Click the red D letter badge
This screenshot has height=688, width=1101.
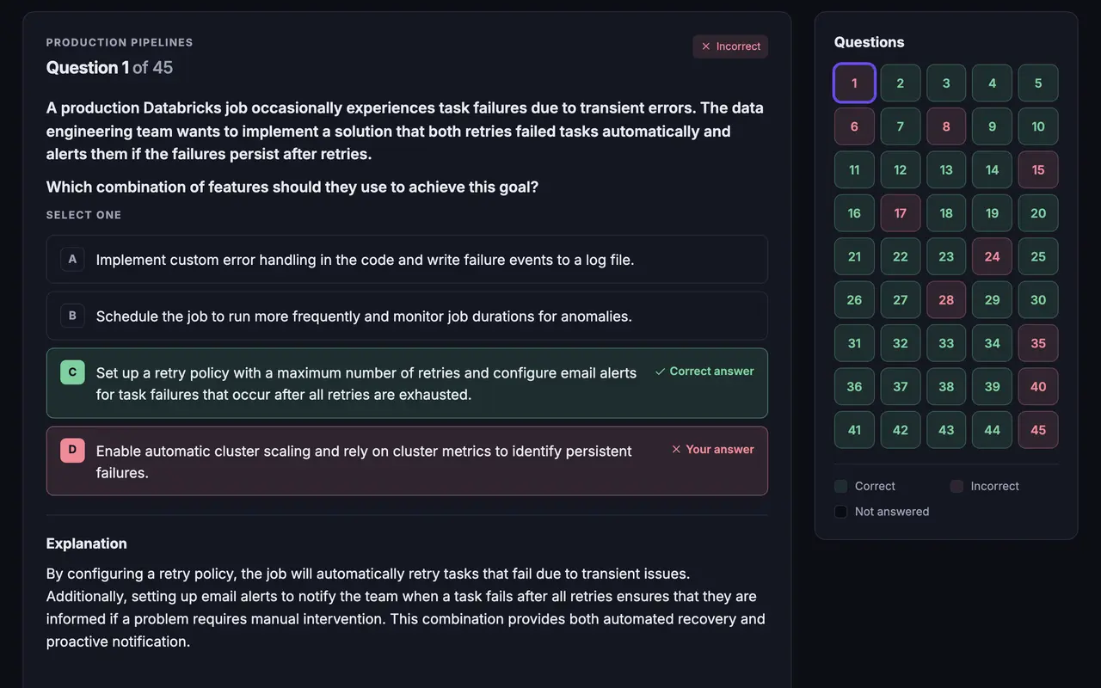(x=72, y=450)
